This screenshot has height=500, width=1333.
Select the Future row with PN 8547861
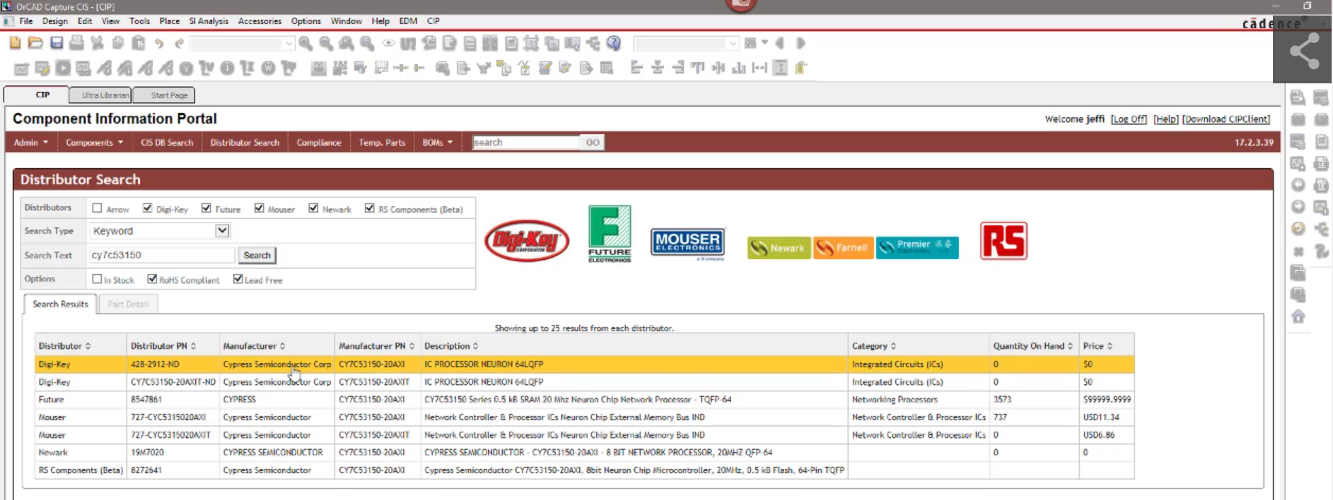[585, 400]
